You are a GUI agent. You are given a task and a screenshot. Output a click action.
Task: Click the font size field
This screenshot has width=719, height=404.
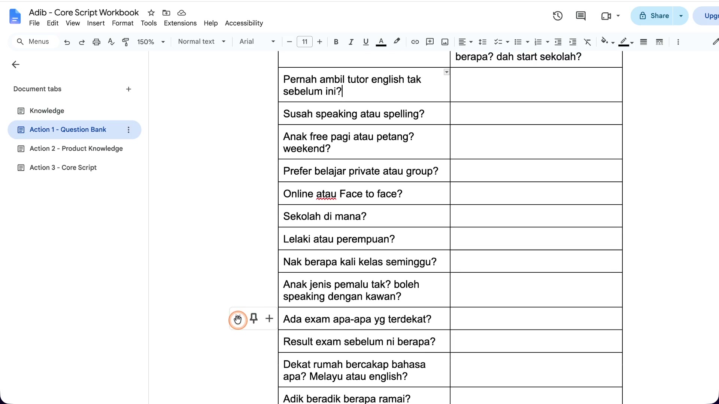304,42
